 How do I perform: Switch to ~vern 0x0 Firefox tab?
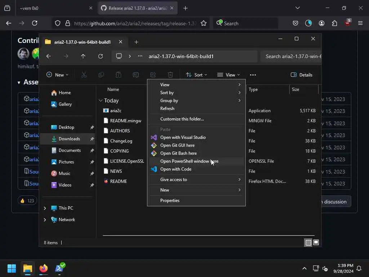coord(56,8)
